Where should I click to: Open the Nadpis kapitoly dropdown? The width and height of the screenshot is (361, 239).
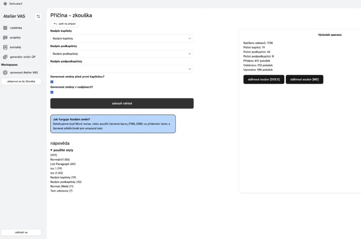(122, 38)
